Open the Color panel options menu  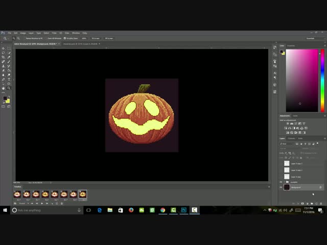(x=325, y=45)
